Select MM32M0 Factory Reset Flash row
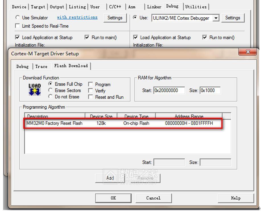The height and width of the screenshot is (211, 261). coord(123,123)
